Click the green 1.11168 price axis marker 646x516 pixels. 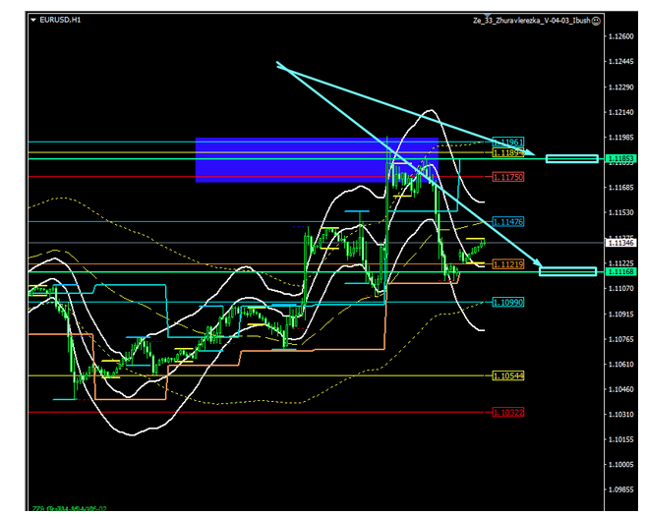621,271
